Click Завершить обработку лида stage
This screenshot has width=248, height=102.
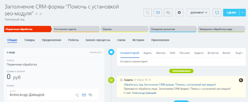click(222, 29)
